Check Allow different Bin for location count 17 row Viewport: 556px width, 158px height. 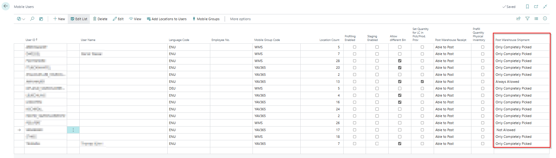coord(400,130)
